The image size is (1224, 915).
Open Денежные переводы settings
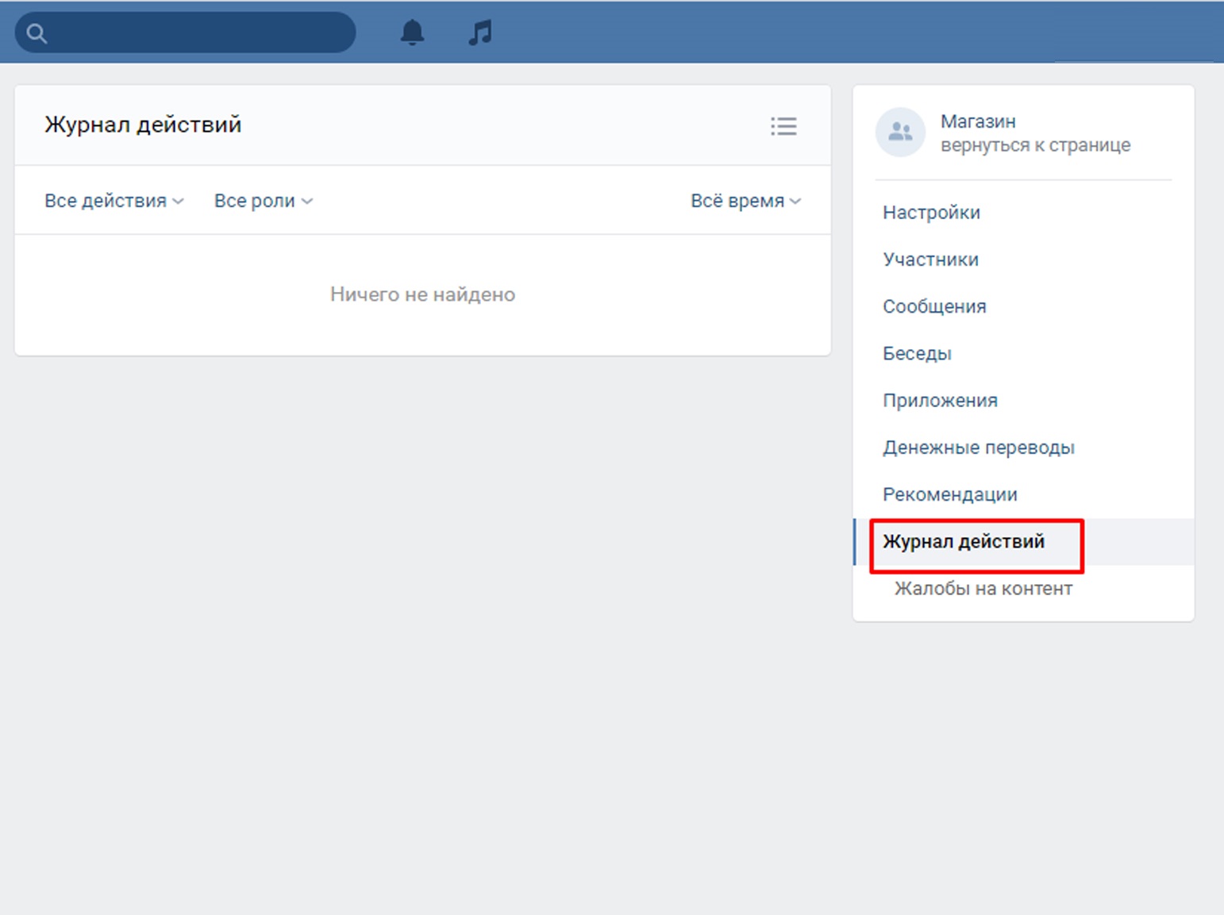[x=978, y=448]
